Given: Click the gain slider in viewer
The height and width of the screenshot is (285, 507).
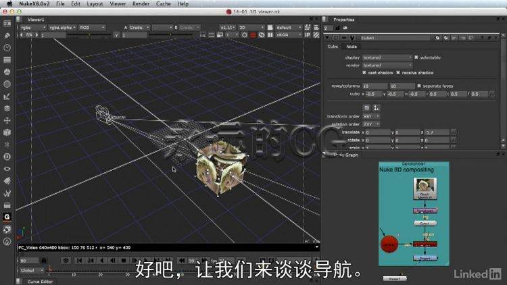Looking at the screenshot, I should point(89,35).
